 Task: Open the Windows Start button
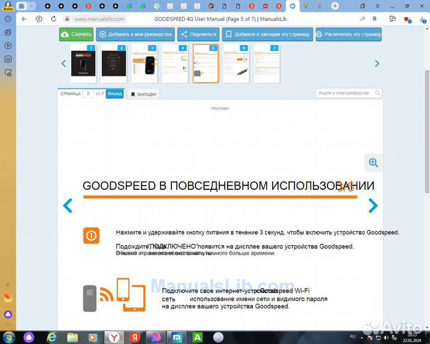point(8,338)
